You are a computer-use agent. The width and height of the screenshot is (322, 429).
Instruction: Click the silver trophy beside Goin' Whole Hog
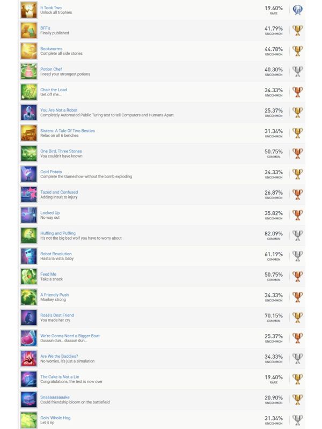(x=297, y=420)
